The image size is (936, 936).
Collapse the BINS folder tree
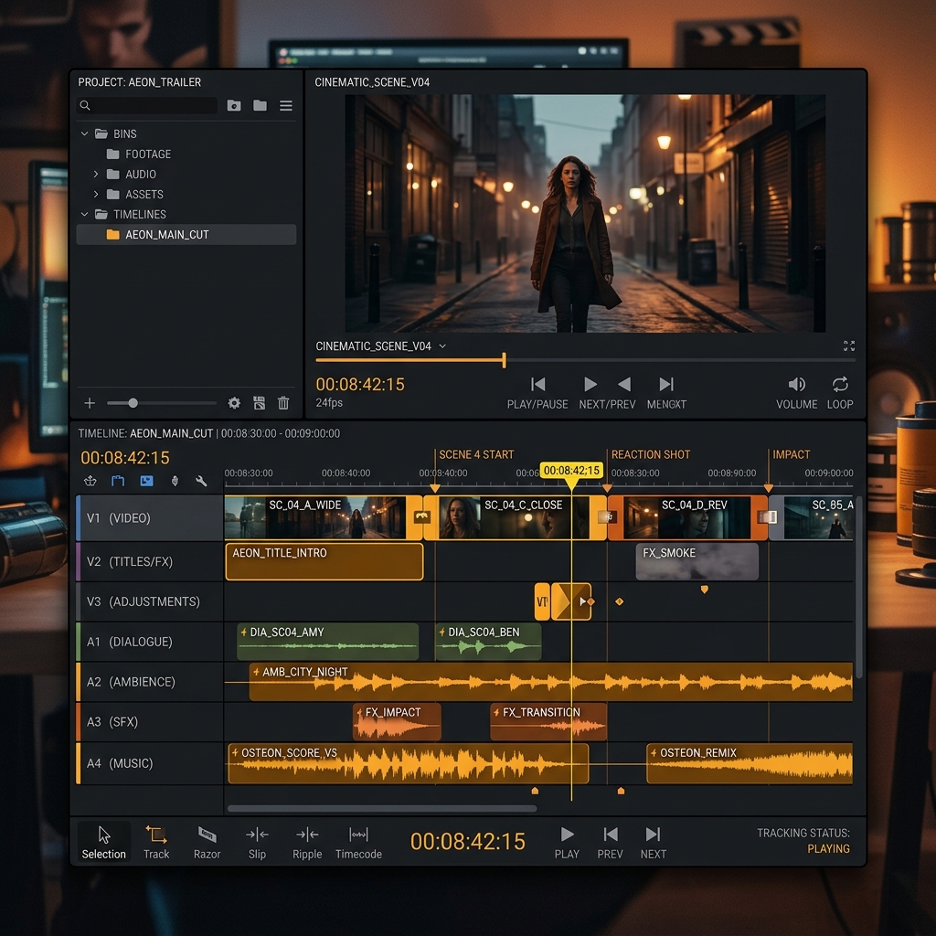pos(85,133)
